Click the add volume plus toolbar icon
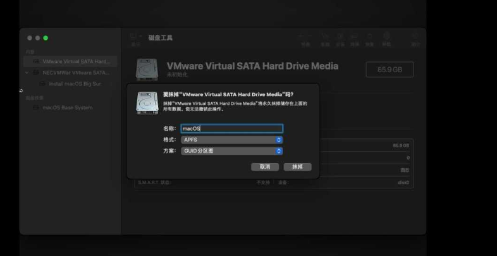This screenshot has width=497, height=256. coord(302,36)
